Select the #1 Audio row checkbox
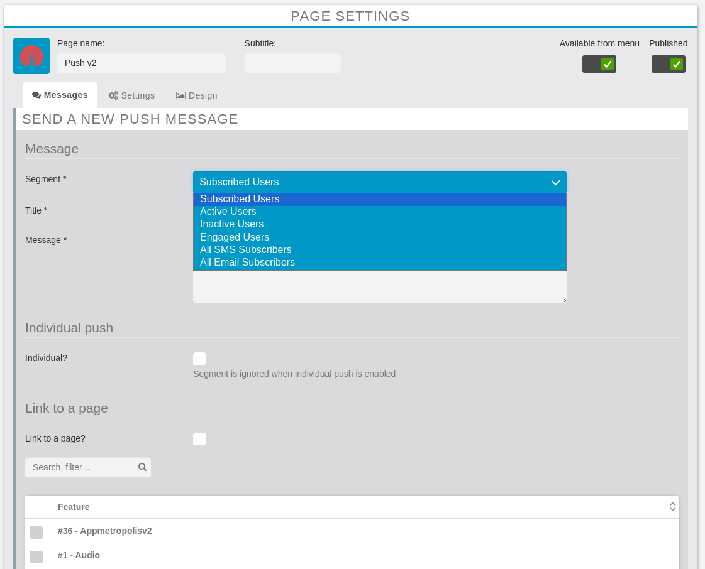 [36, 556]
